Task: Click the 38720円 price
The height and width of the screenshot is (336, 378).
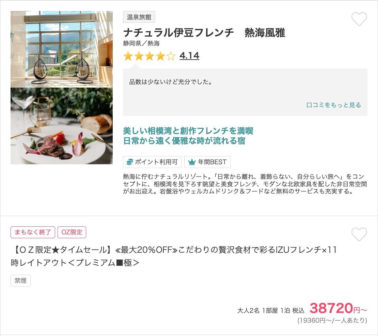Action: point(338,308)
